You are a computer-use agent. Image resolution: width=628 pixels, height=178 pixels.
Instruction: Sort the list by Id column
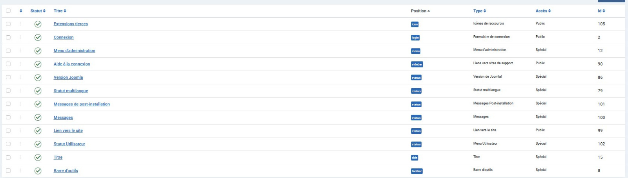(601, 11)
